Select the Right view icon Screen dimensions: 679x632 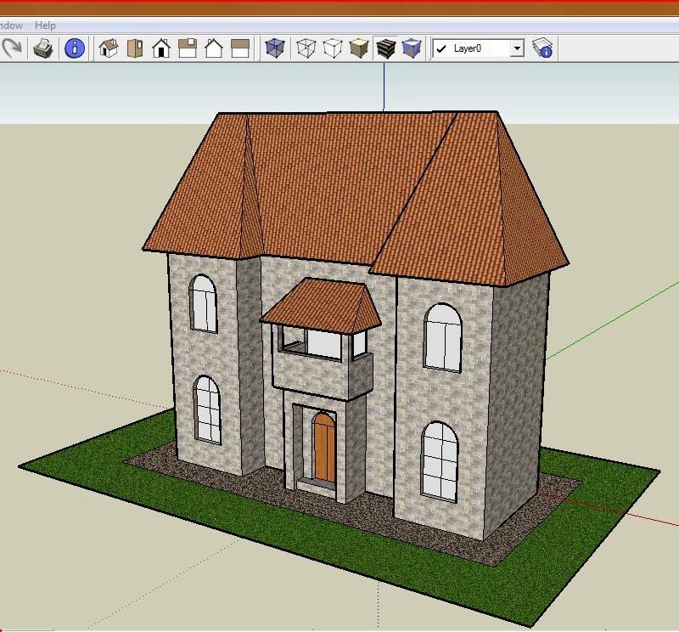(188, 48)
